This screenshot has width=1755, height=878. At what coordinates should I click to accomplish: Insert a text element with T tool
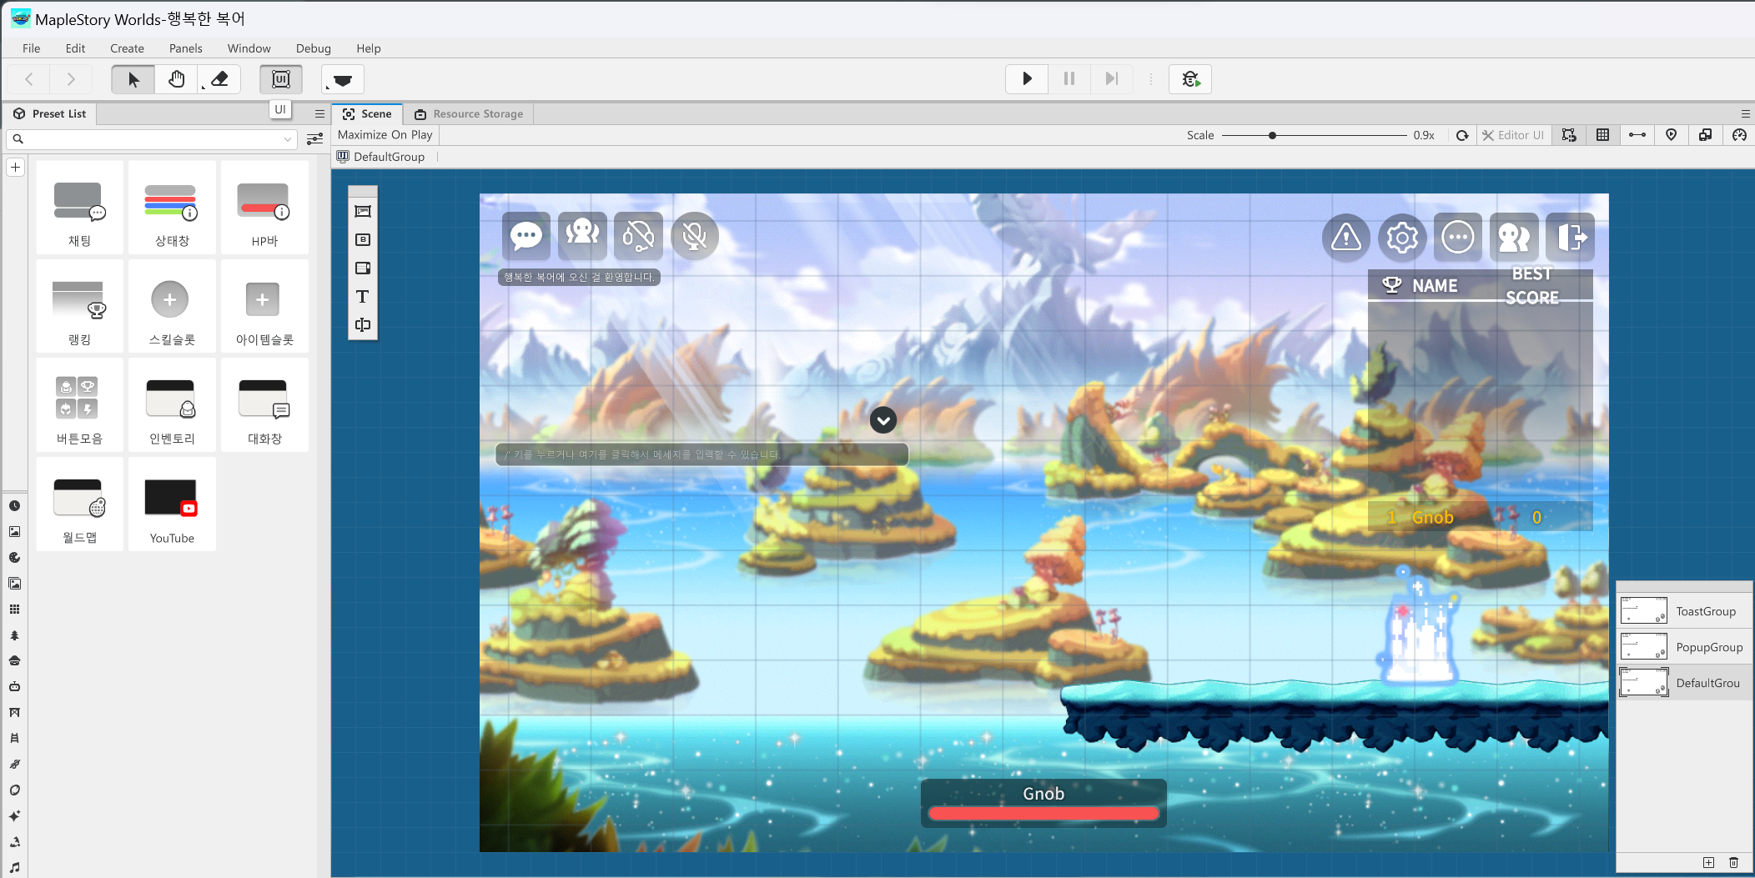363,297
